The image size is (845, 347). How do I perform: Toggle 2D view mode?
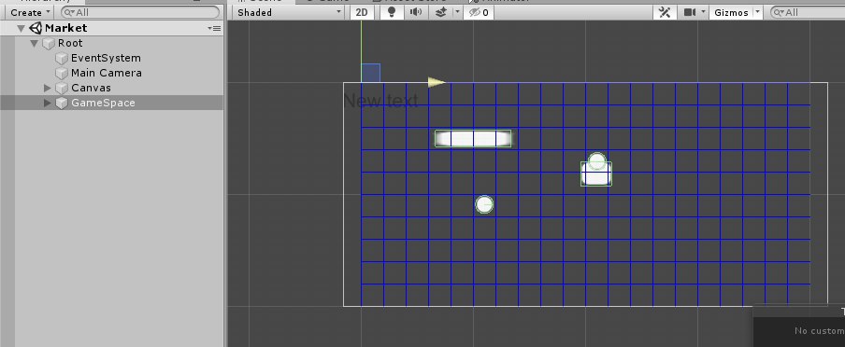362,12
